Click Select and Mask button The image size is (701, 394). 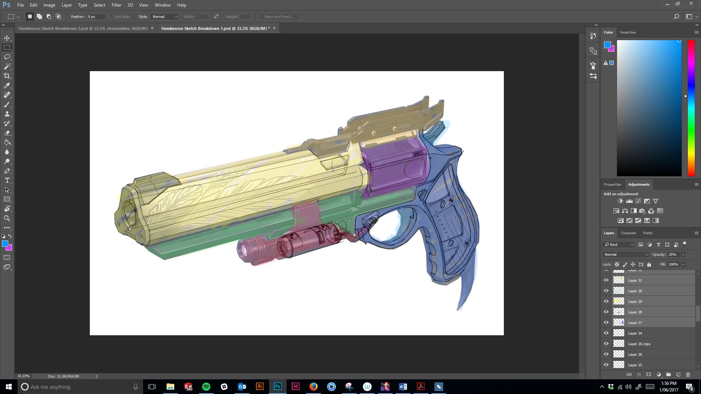click(279, 17)
